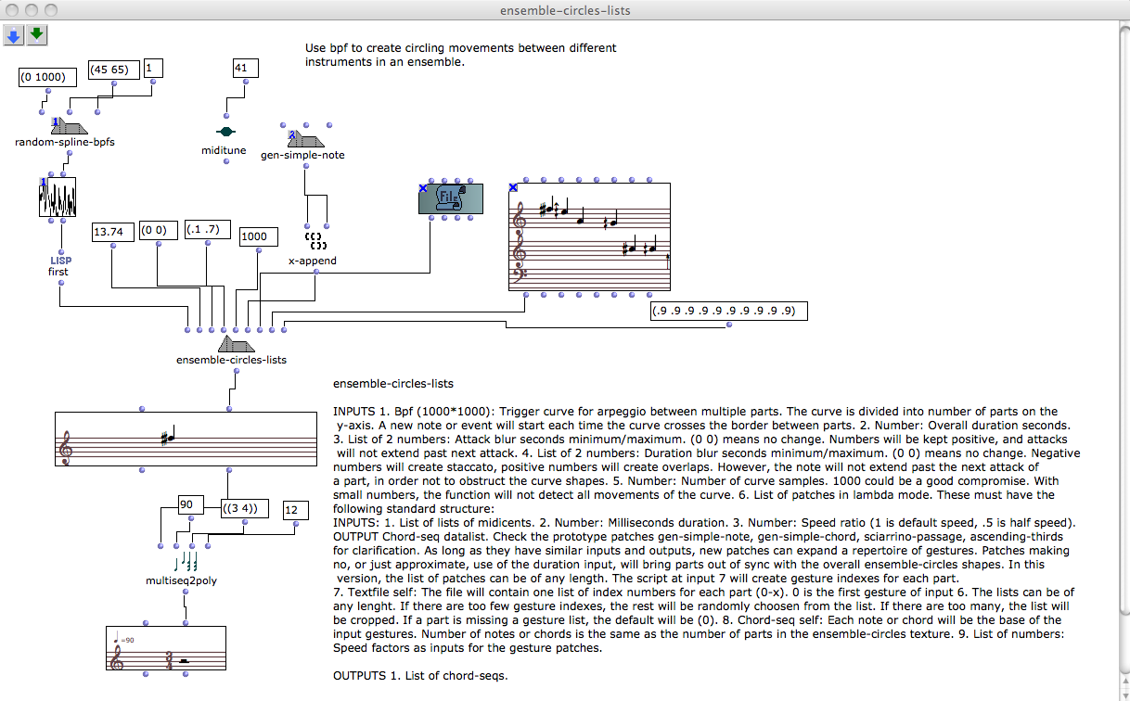Select the random-spline-bpfs patch icon
Image resolution: width=1130 pixels, height=701 pixels.
70,126
